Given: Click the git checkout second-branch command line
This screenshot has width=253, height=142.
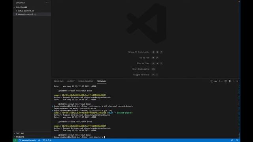Looking at the screenshot, I should (x=93, y=106).
